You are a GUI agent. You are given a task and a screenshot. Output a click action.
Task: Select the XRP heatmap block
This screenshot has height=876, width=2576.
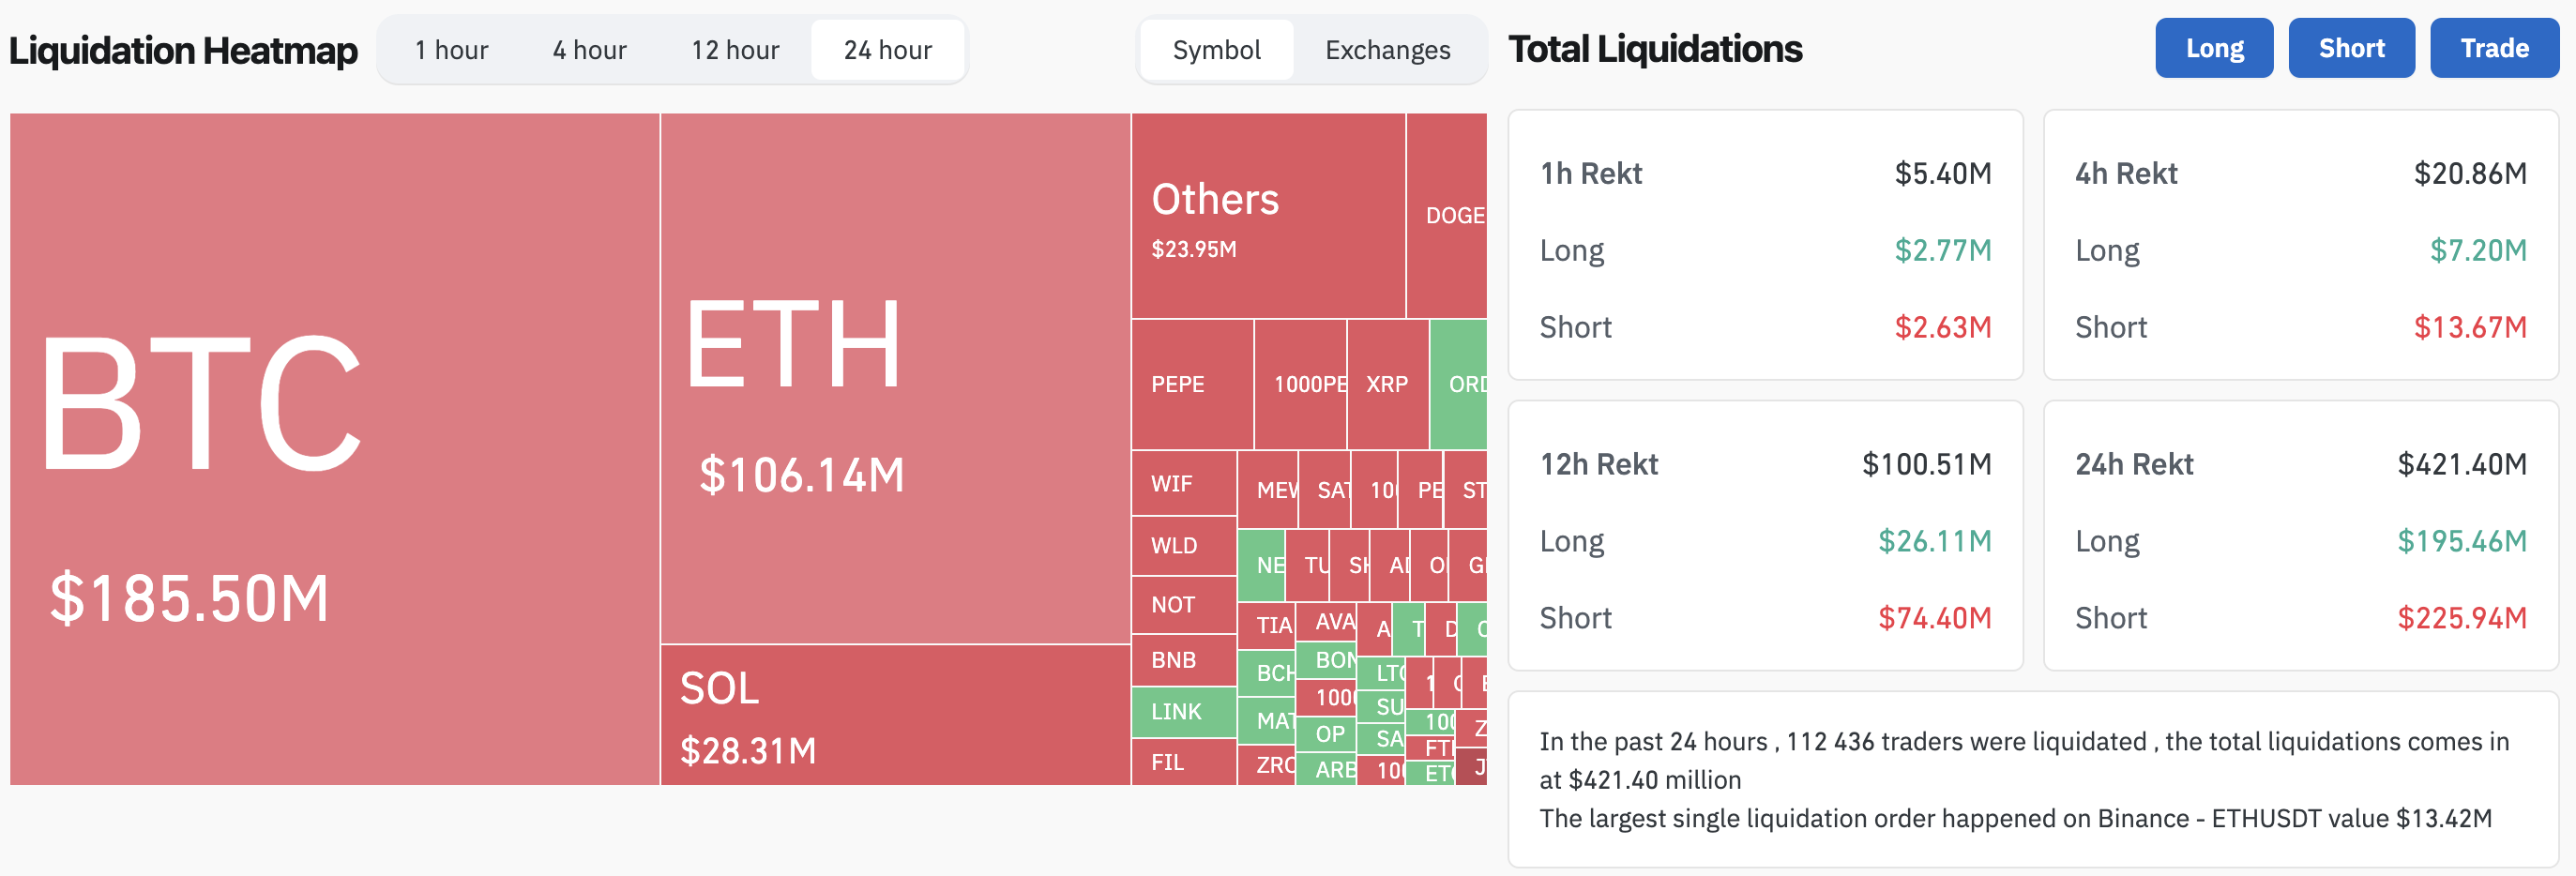tap(1387, 384)
